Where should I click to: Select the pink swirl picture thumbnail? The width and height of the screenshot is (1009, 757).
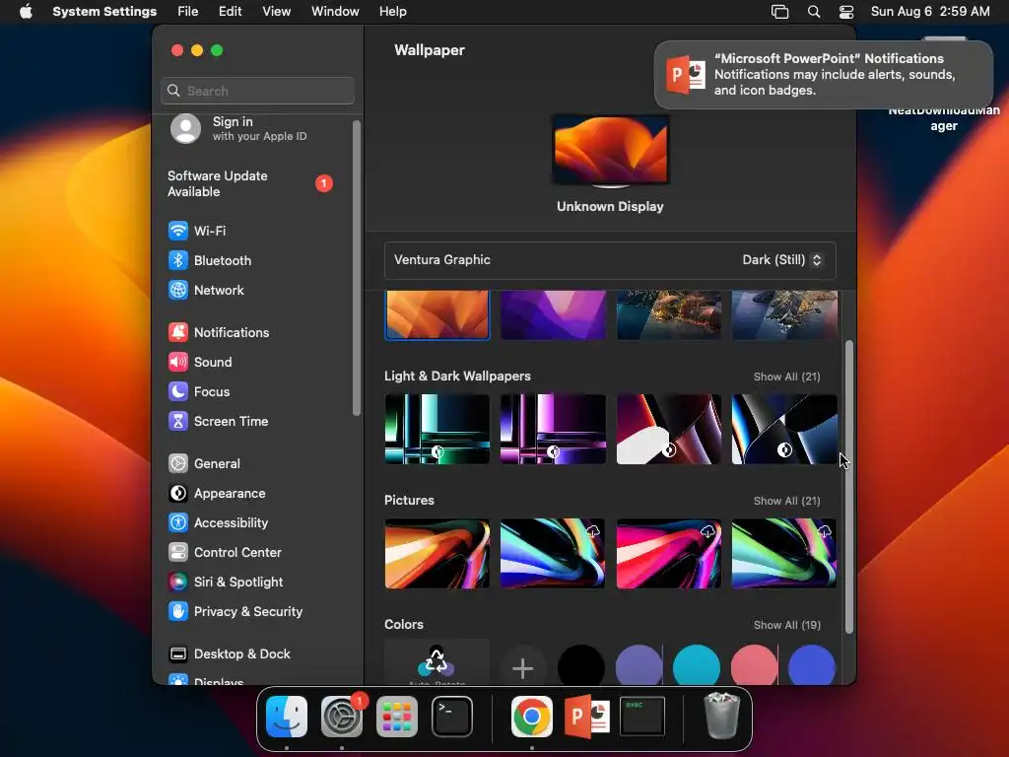pyautogui.click(x=669, y=554)
